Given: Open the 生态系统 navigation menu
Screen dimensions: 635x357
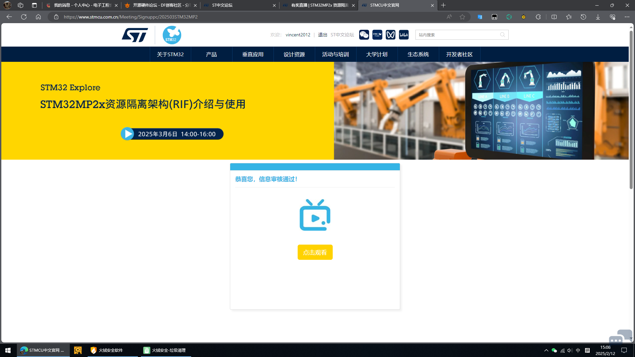Looking at the screenshot, I should point(418,54).
